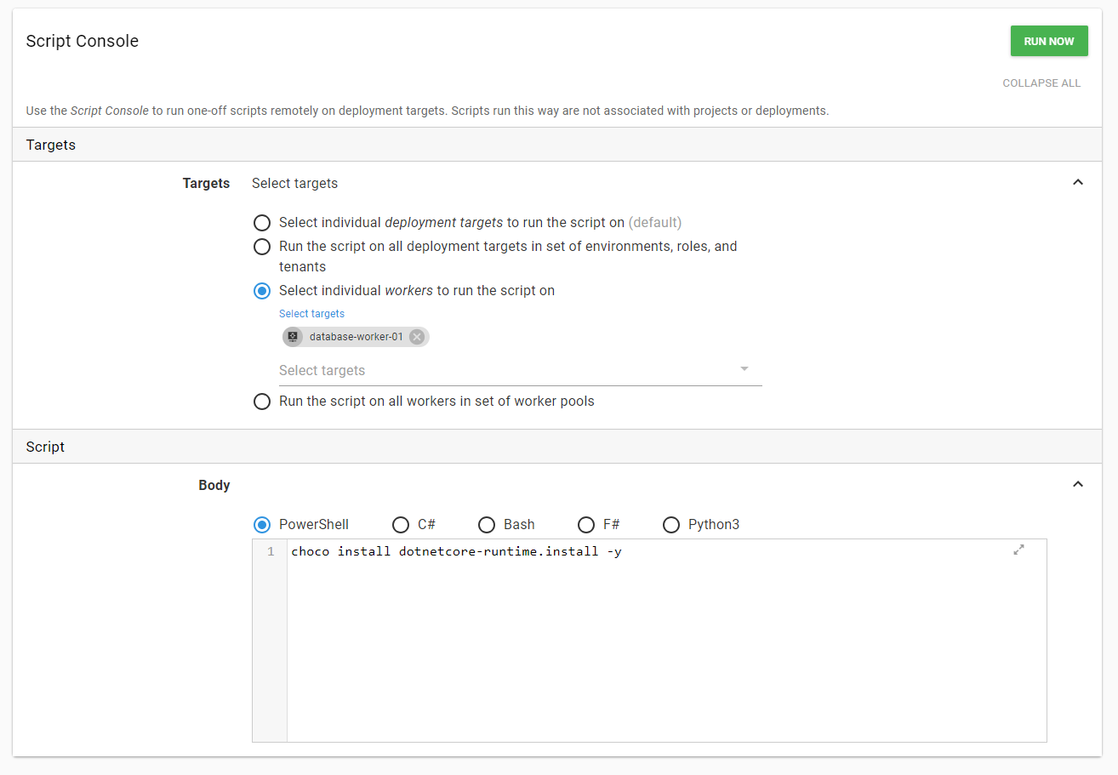The width and height of the screenshot is (1118, 775).
Task: Select individual workers radio option
Action: point(262,291)
